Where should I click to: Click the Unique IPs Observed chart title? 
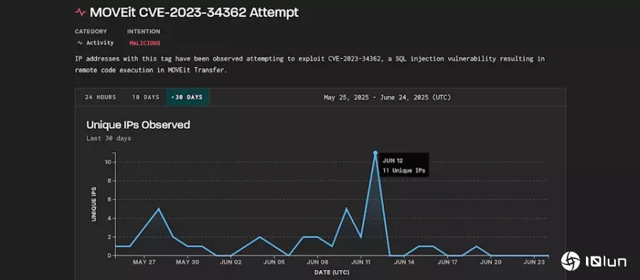pyautogui.click(x=139, y=125)
